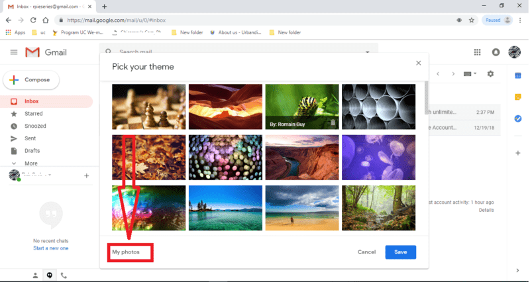Expand the search mail options arrow
This screenshot has width=530, height=282.
tap(367, 52)
